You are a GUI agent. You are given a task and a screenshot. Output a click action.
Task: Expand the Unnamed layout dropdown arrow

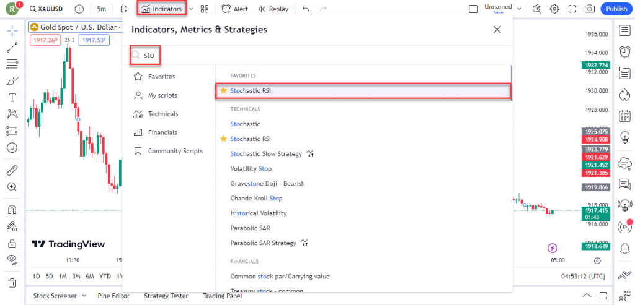pyautogui.click(x=519, y=8)
